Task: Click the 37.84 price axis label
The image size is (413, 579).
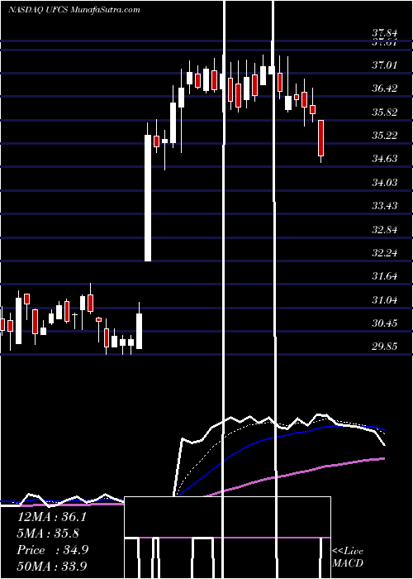Action: (x=385, y=34)
